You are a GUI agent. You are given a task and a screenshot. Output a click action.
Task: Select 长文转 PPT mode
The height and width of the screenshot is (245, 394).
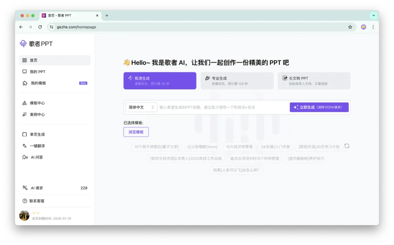pyautogui.click(x=314, y=81)
